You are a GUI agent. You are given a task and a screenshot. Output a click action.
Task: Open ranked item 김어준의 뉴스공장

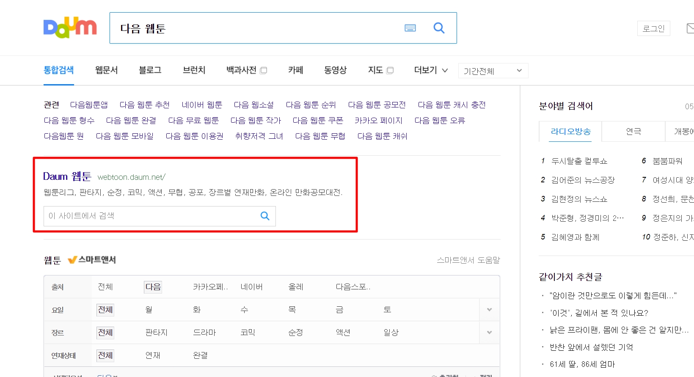[583, 180]
